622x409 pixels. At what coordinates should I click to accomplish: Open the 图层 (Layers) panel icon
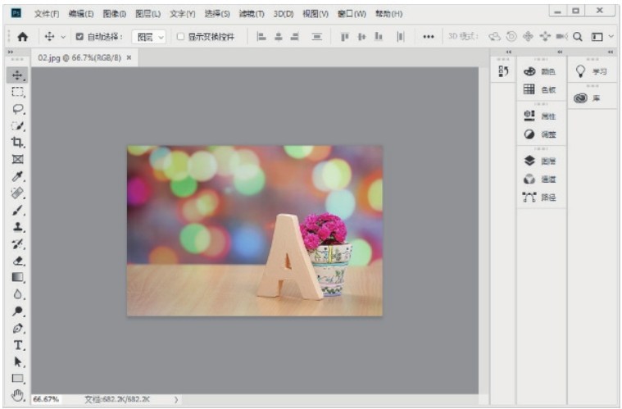(x=529, y=161)
